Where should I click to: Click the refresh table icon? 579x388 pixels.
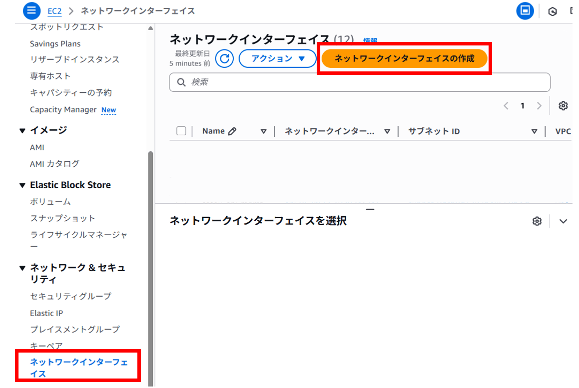tap(225, 59)
